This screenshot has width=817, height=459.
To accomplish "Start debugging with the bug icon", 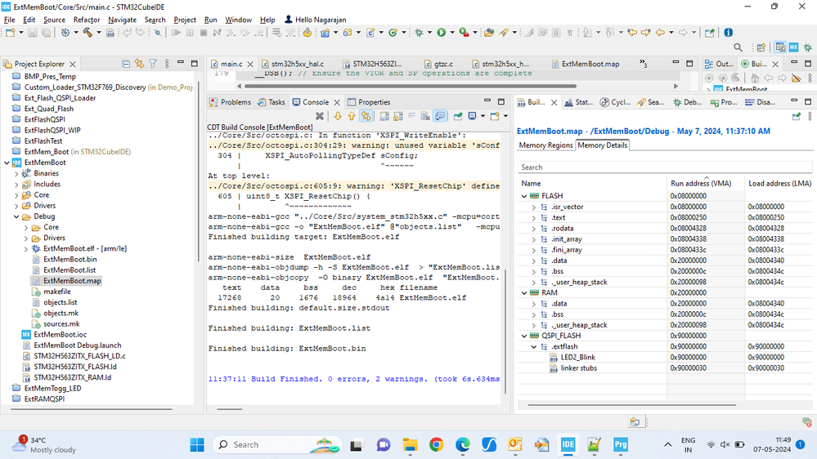I will 420,33.
